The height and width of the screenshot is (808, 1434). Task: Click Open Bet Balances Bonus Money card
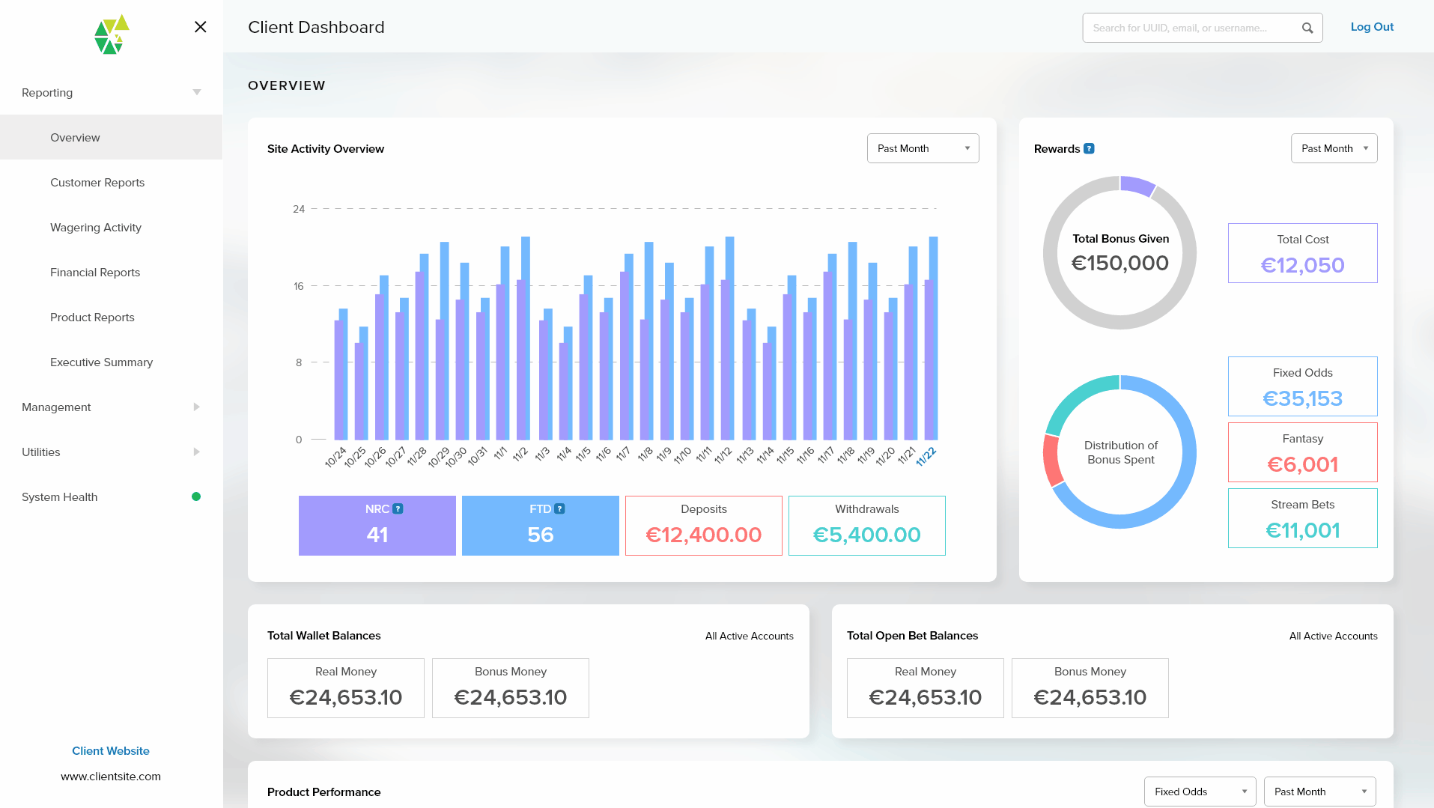click(x=1090, y=688)
